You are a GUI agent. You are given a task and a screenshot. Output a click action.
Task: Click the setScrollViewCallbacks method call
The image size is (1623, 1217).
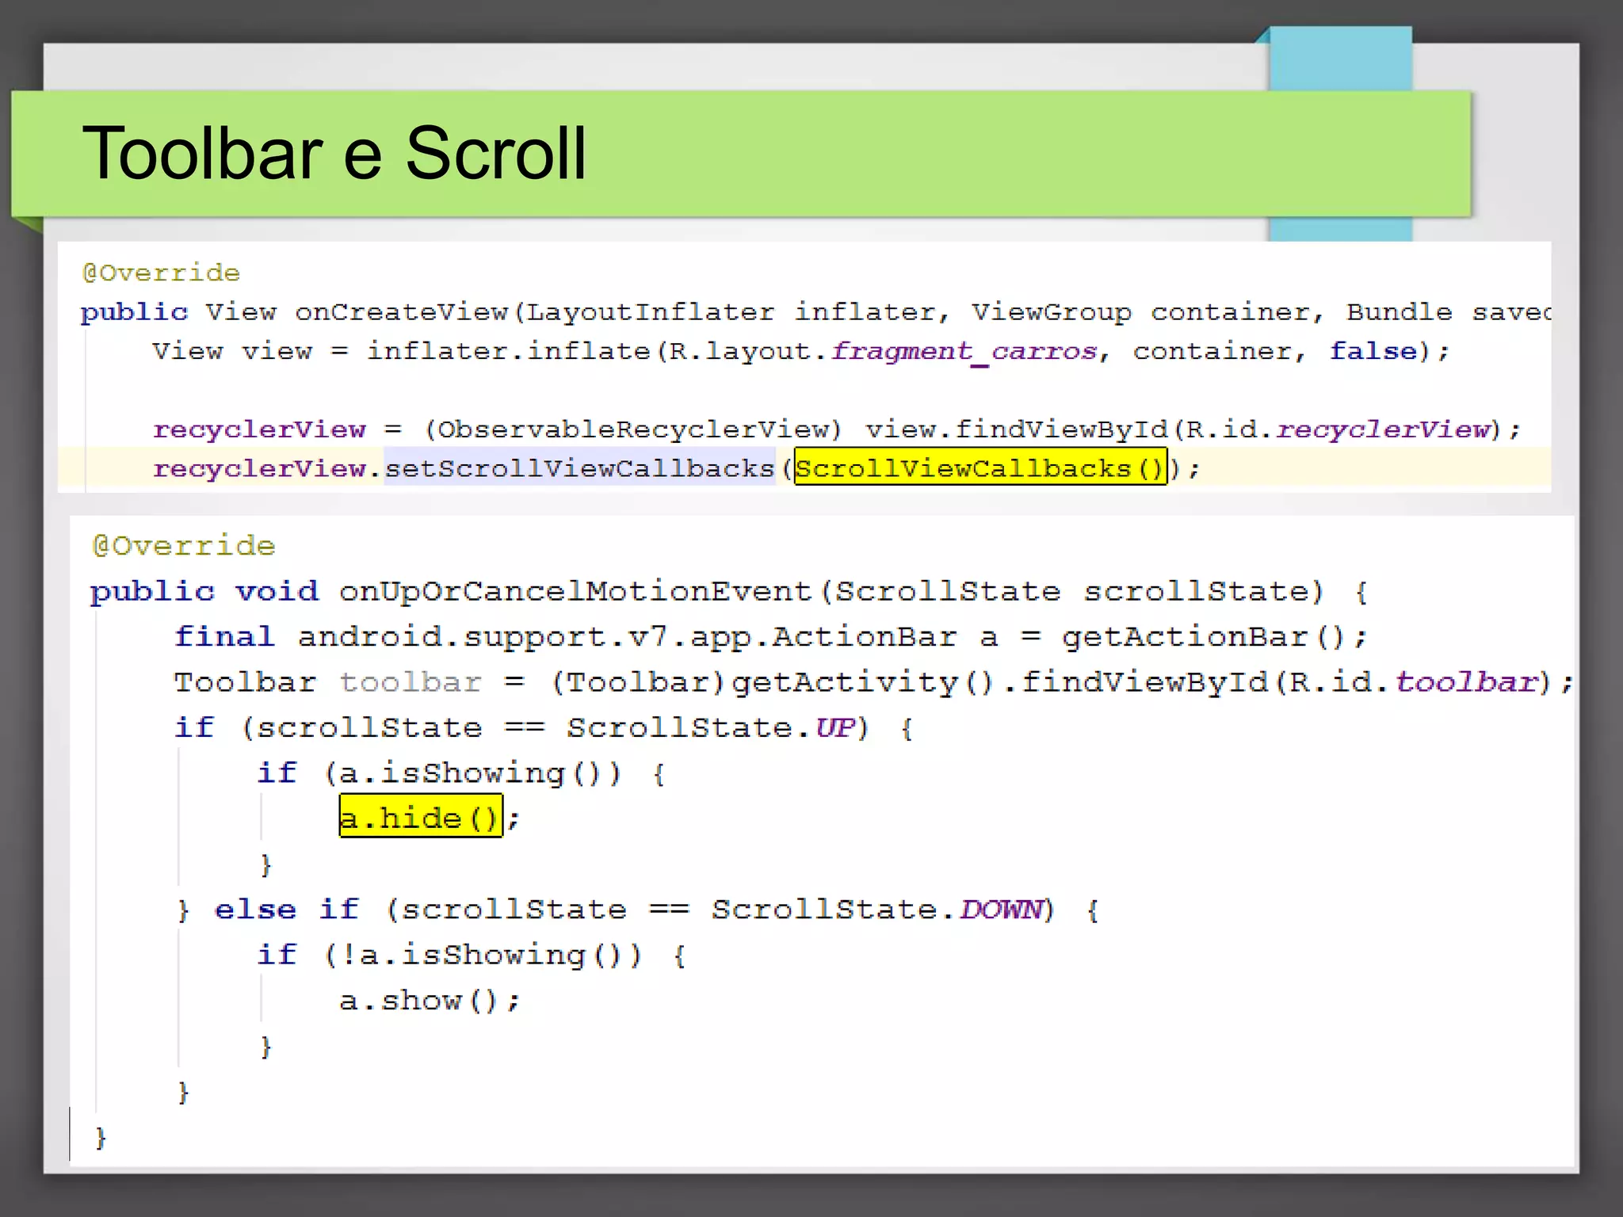coord(580,468)
